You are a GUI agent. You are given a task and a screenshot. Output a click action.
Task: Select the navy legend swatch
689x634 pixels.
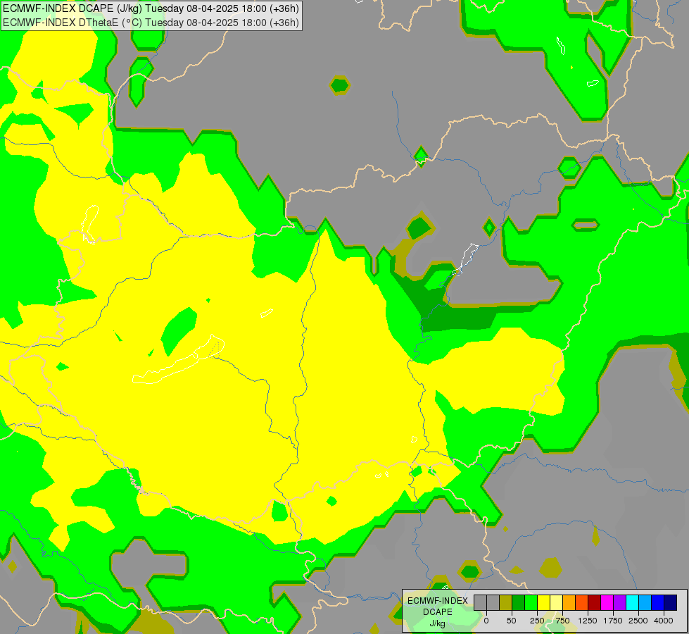point(671,602)
